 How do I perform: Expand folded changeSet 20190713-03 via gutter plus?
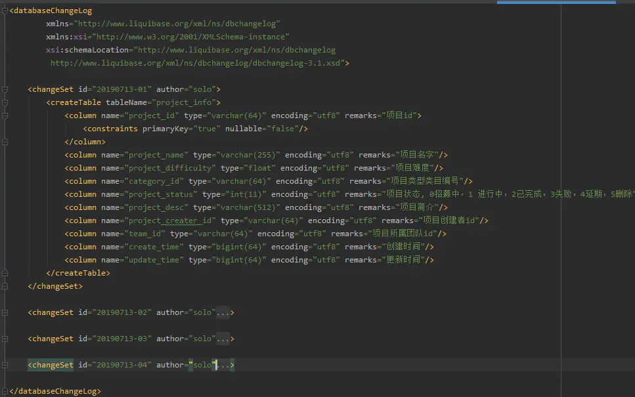[x=5, y=339]
